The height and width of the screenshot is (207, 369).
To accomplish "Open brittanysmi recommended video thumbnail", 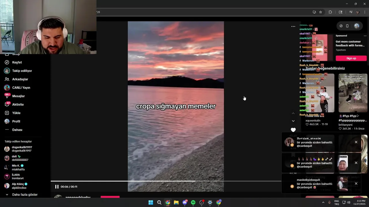I will pos(353,93).
